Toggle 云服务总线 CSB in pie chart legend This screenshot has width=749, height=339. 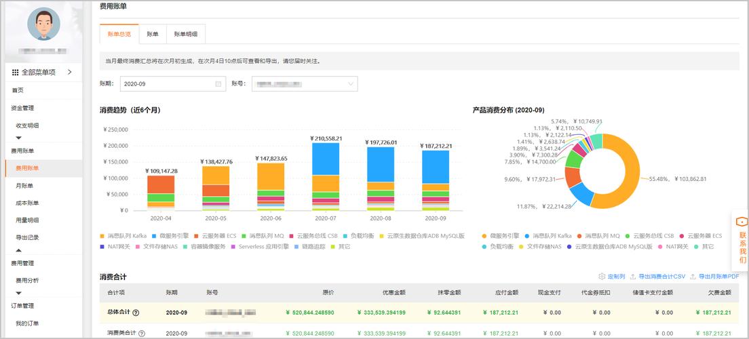[x=649, y=236]
